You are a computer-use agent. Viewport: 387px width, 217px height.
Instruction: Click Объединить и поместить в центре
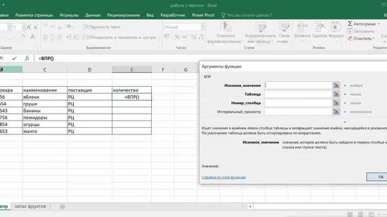click(x=120, y=37)
